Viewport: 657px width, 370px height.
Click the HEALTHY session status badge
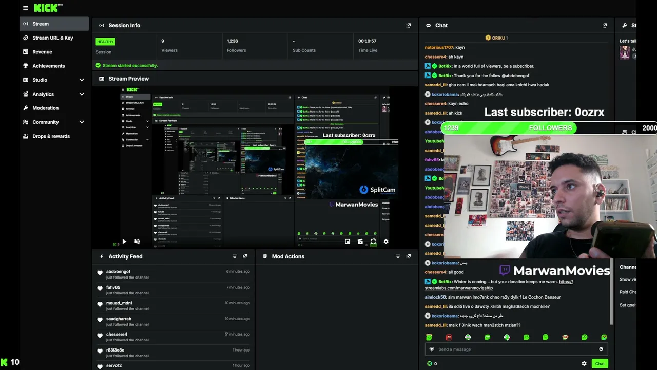click(x=105, y=42)
